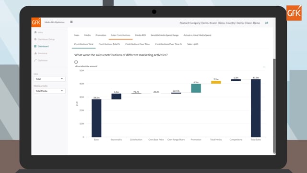
Task: Select the Sales Uplift sub-tab
Action: [x=193, y=44]
